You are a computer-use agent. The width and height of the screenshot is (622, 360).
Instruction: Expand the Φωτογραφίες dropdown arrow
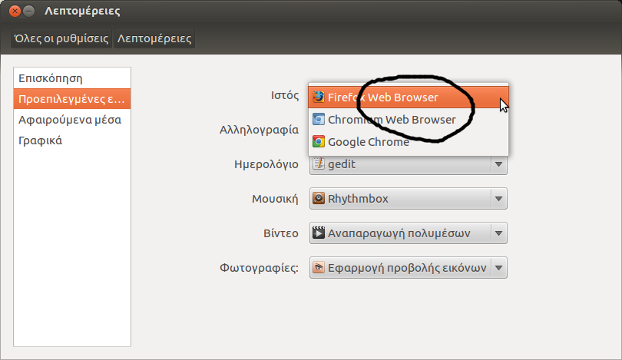click(498, 268)
